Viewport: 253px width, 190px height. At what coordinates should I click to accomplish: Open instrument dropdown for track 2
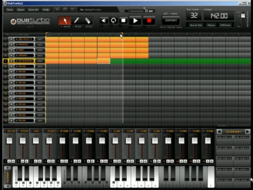pyautogui.click(x=11, y=45)
